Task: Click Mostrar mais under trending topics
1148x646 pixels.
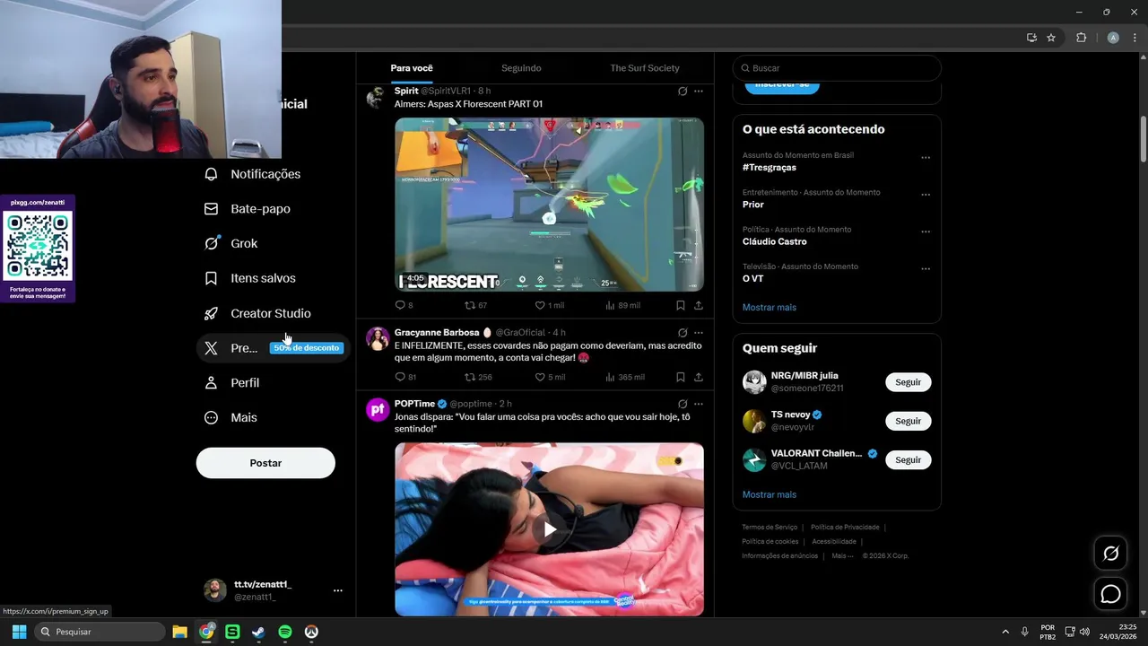Action: click(x=770, y=308)
